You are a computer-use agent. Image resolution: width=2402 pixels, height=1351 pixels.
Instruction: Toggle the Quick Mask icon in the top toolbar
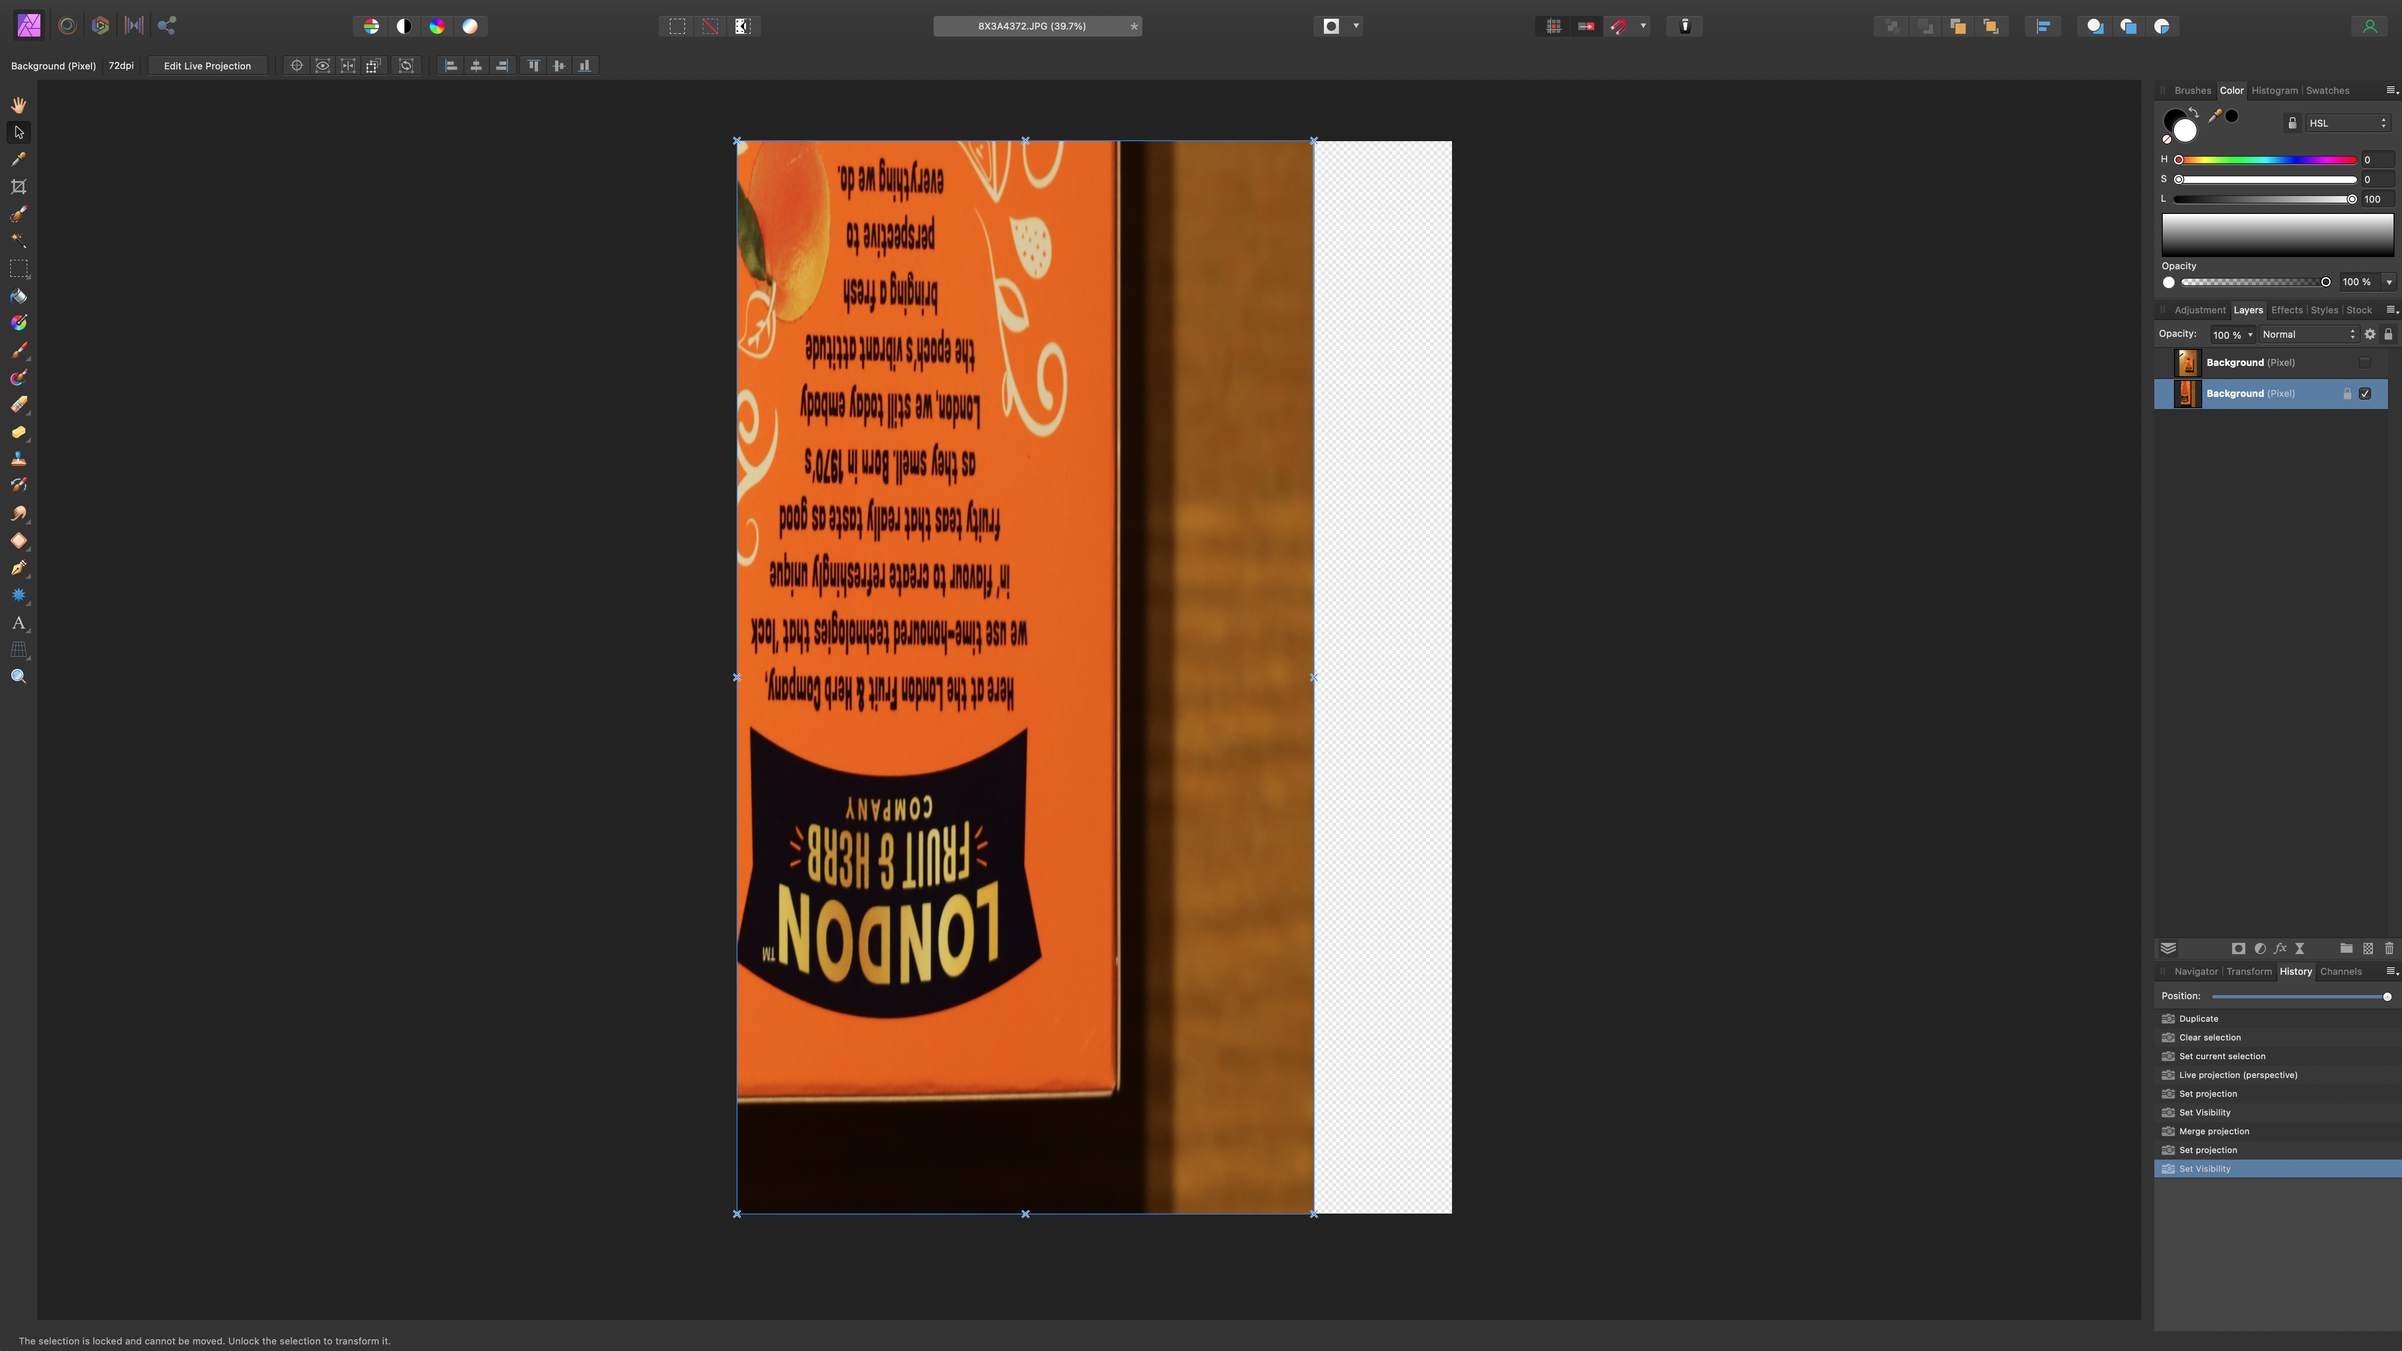pos(1331,26)
